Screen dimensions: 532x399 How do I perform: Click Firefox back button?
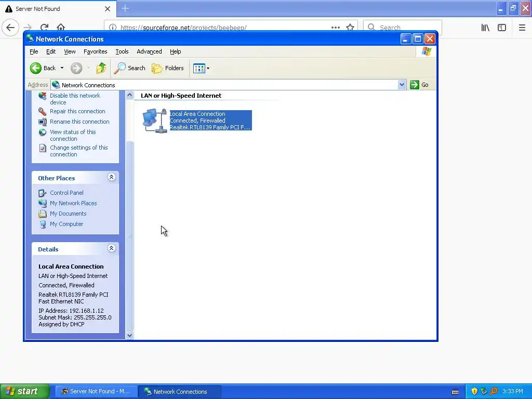tap(10, 27)
